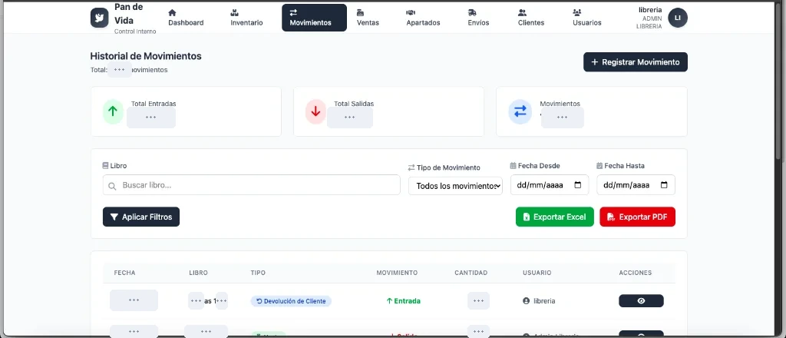The height and width of the screenshot is (338, 786).
Task: Click the MOVIMIENTO column header
Action: coord(397,273)
